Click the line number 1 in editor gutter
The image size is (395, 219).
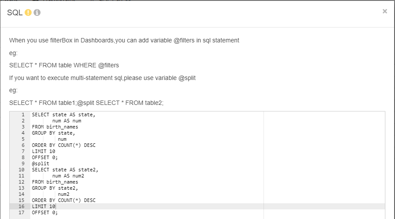pyautogui.click(x=23, y=115)
